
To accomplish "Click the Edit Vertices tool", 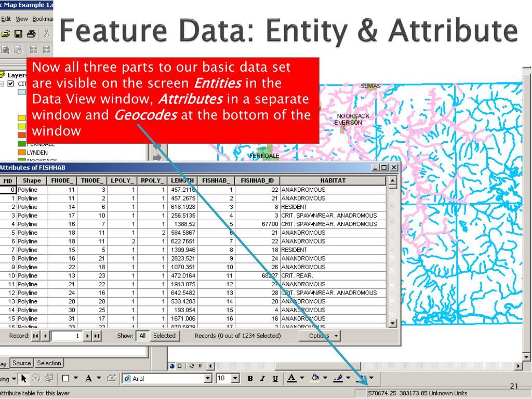I will click(111, 378).
